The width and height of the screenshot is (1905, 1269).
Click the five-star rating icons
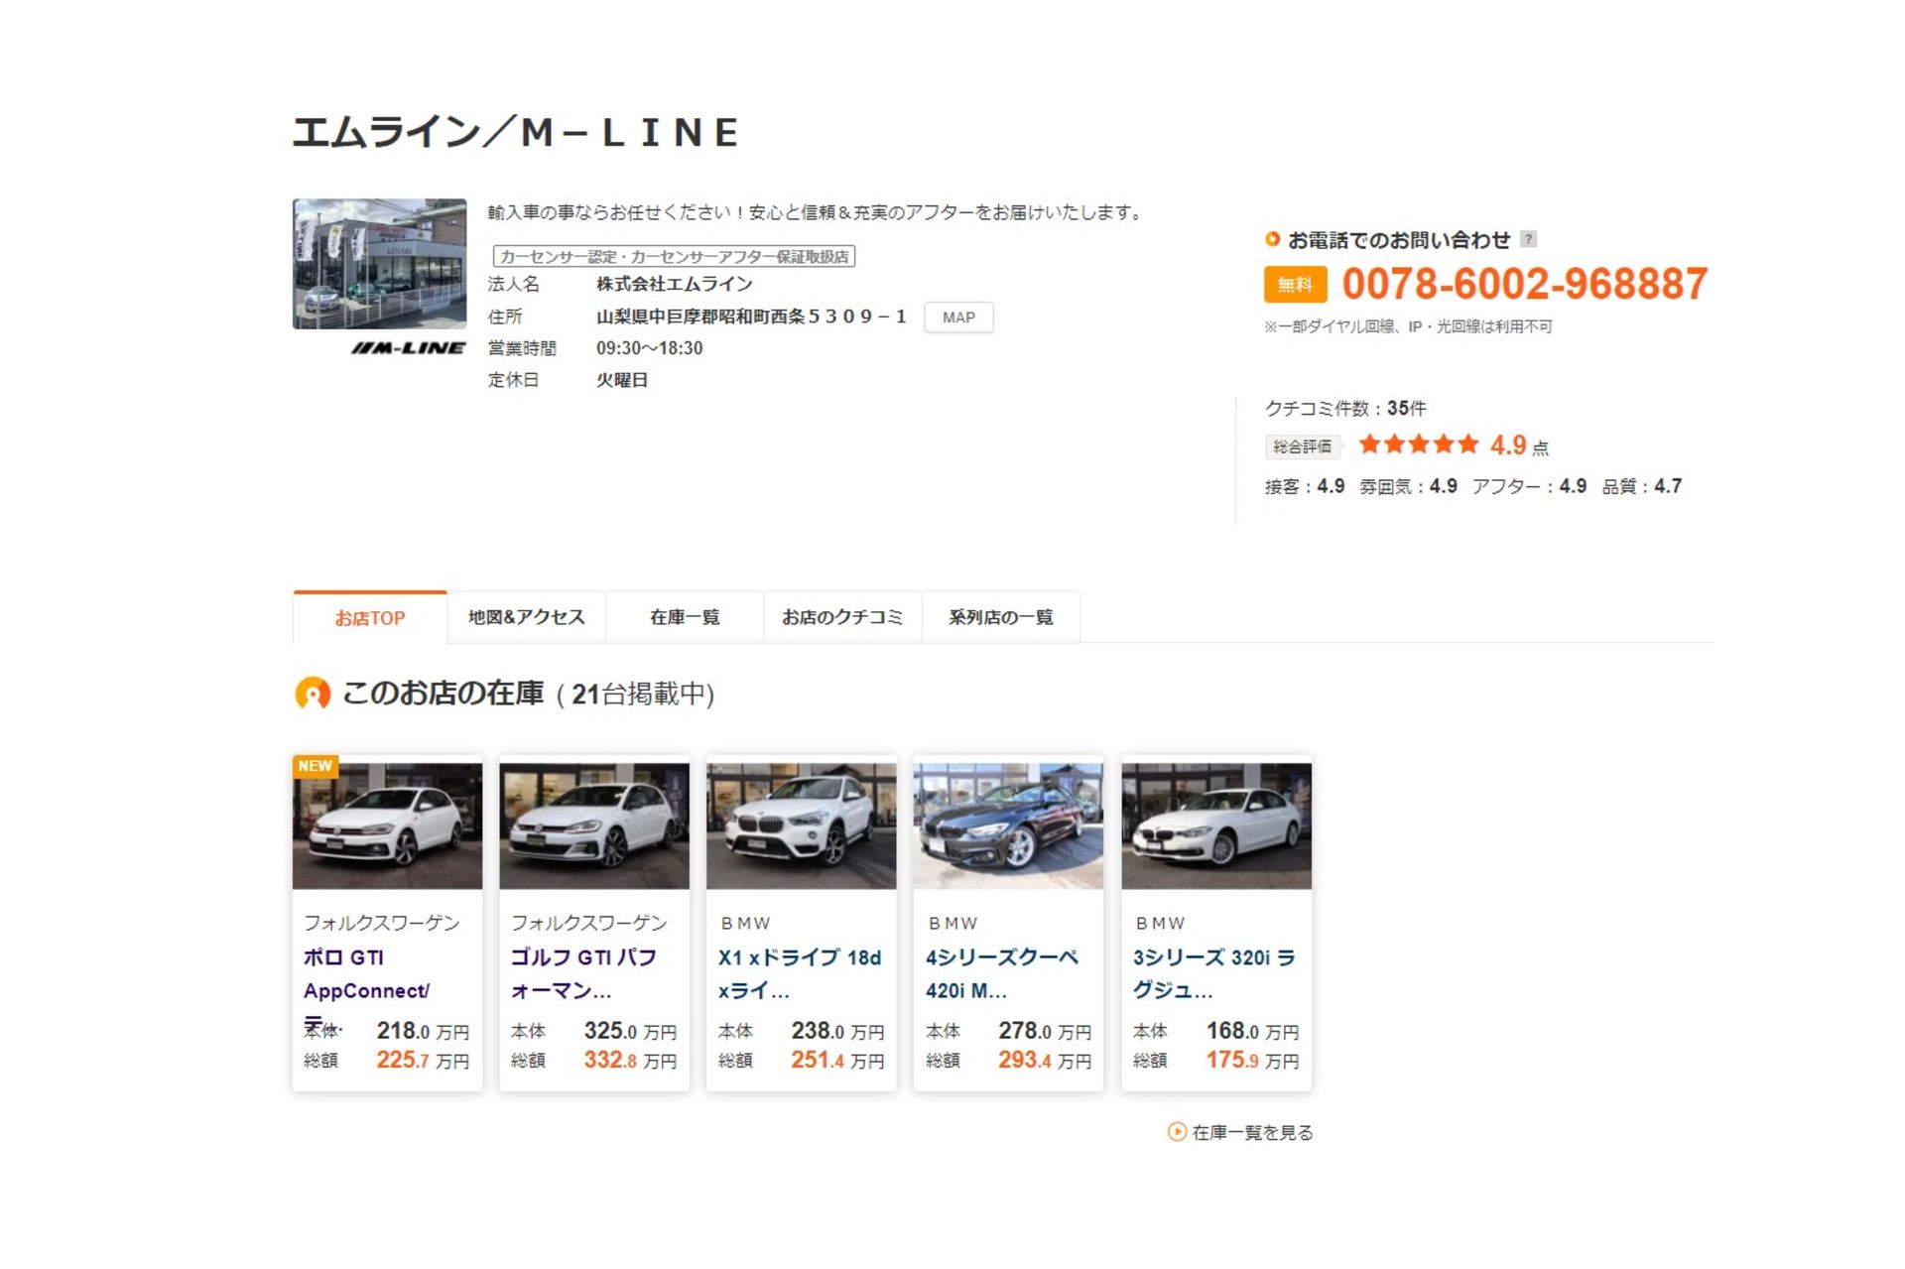(x=1418, y=444)
